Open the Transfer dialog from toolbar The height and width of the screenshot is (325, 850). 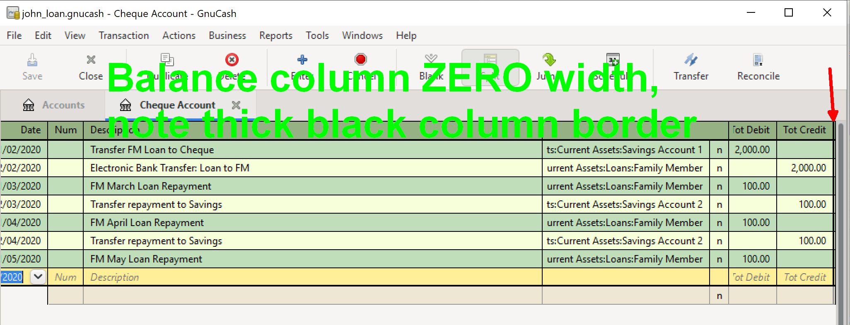click(x=691, y=67)
